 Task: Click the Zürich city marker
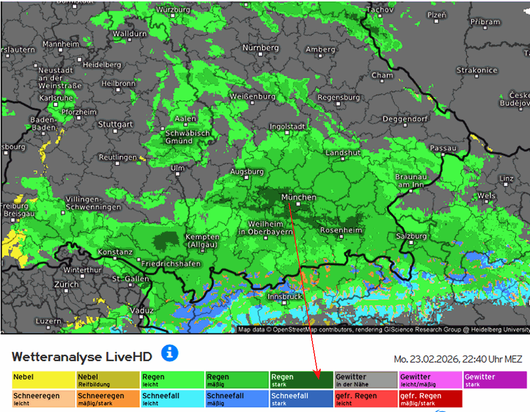[x=67, y=291]
